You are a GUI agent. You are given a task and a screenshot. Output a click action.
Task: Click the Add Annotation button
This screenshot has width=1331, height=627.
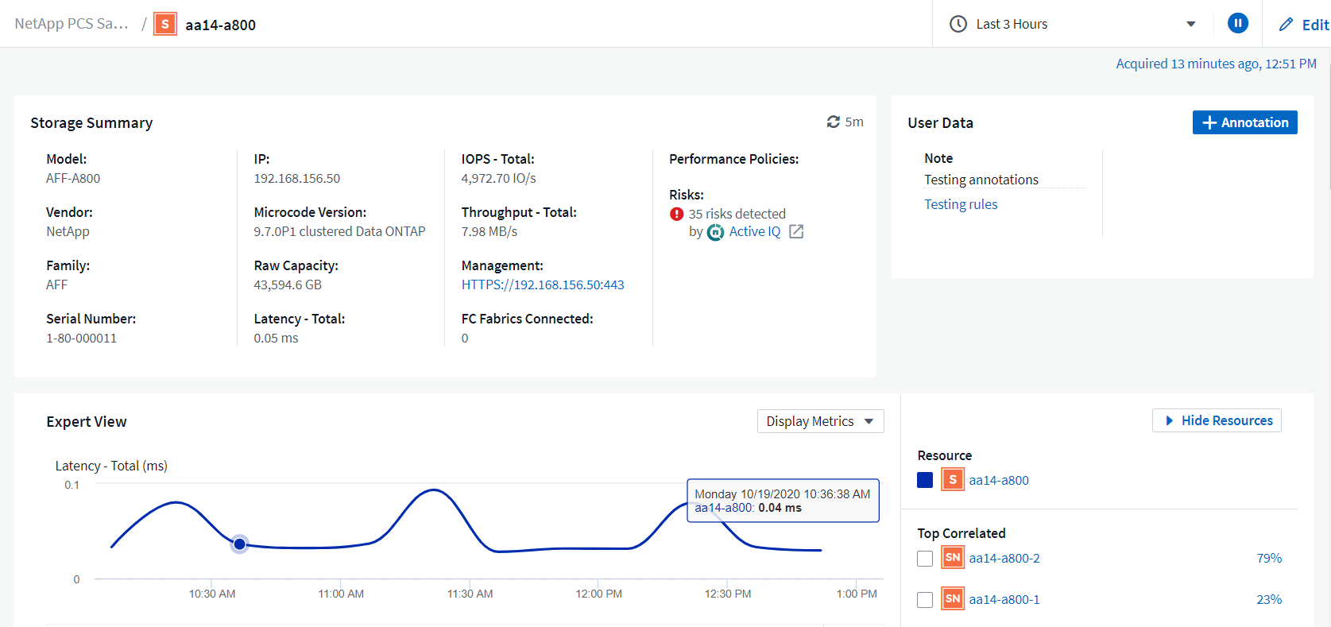pyautogui.click(x=1244, y=122)
